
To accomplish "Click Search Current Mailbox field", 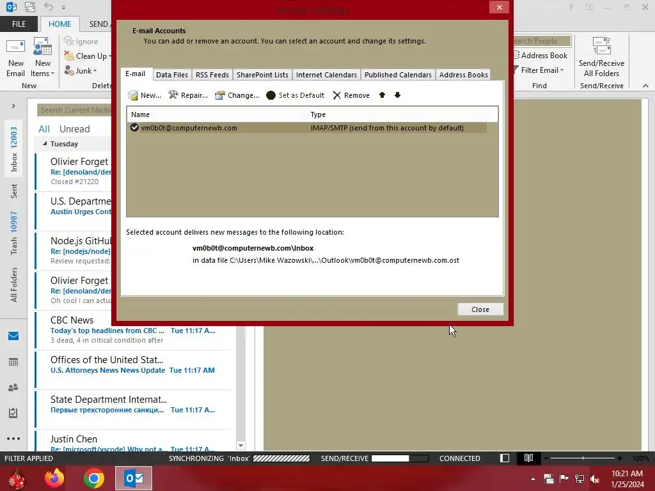I will [x=74, y=110].
